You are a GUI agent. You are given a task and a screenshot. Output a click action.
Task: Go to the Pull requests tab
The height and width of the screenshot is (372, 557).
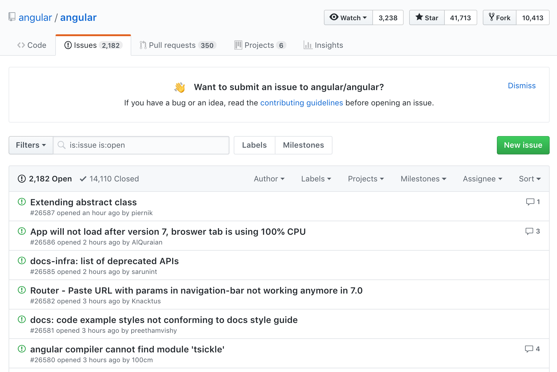click(x=178, y=45)
